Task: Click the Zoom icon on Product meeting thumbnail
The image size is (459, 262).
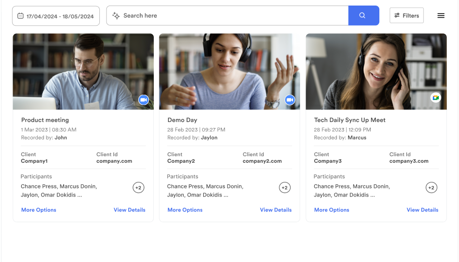Action: click(143, 100)
